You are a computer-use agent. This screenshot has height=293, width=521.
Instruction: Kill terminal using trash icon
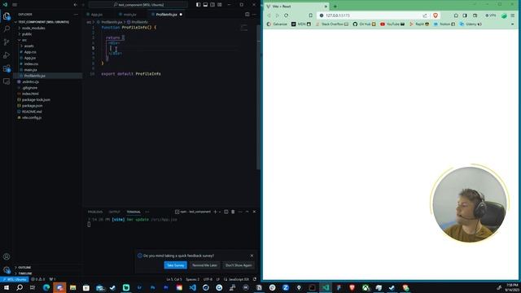tap(233, 212)
